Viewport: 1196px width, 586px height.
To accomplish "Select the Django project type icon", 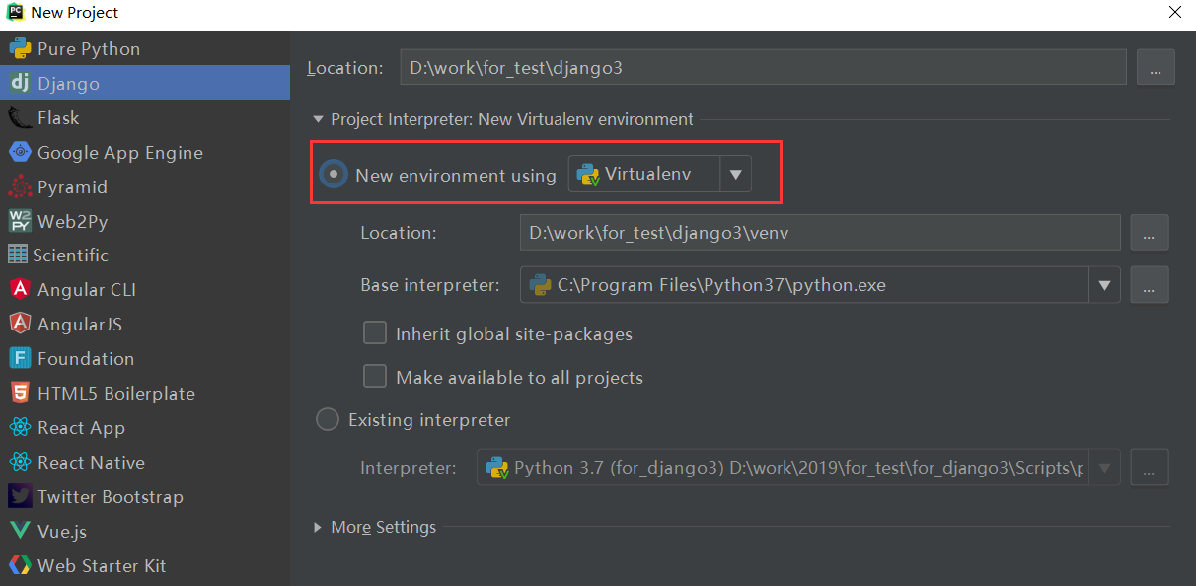I will [x=20, y=84].
